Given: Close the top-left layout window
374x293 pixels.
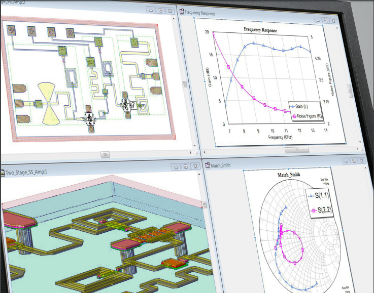Looking at the screenshot, I should [170, 11].
